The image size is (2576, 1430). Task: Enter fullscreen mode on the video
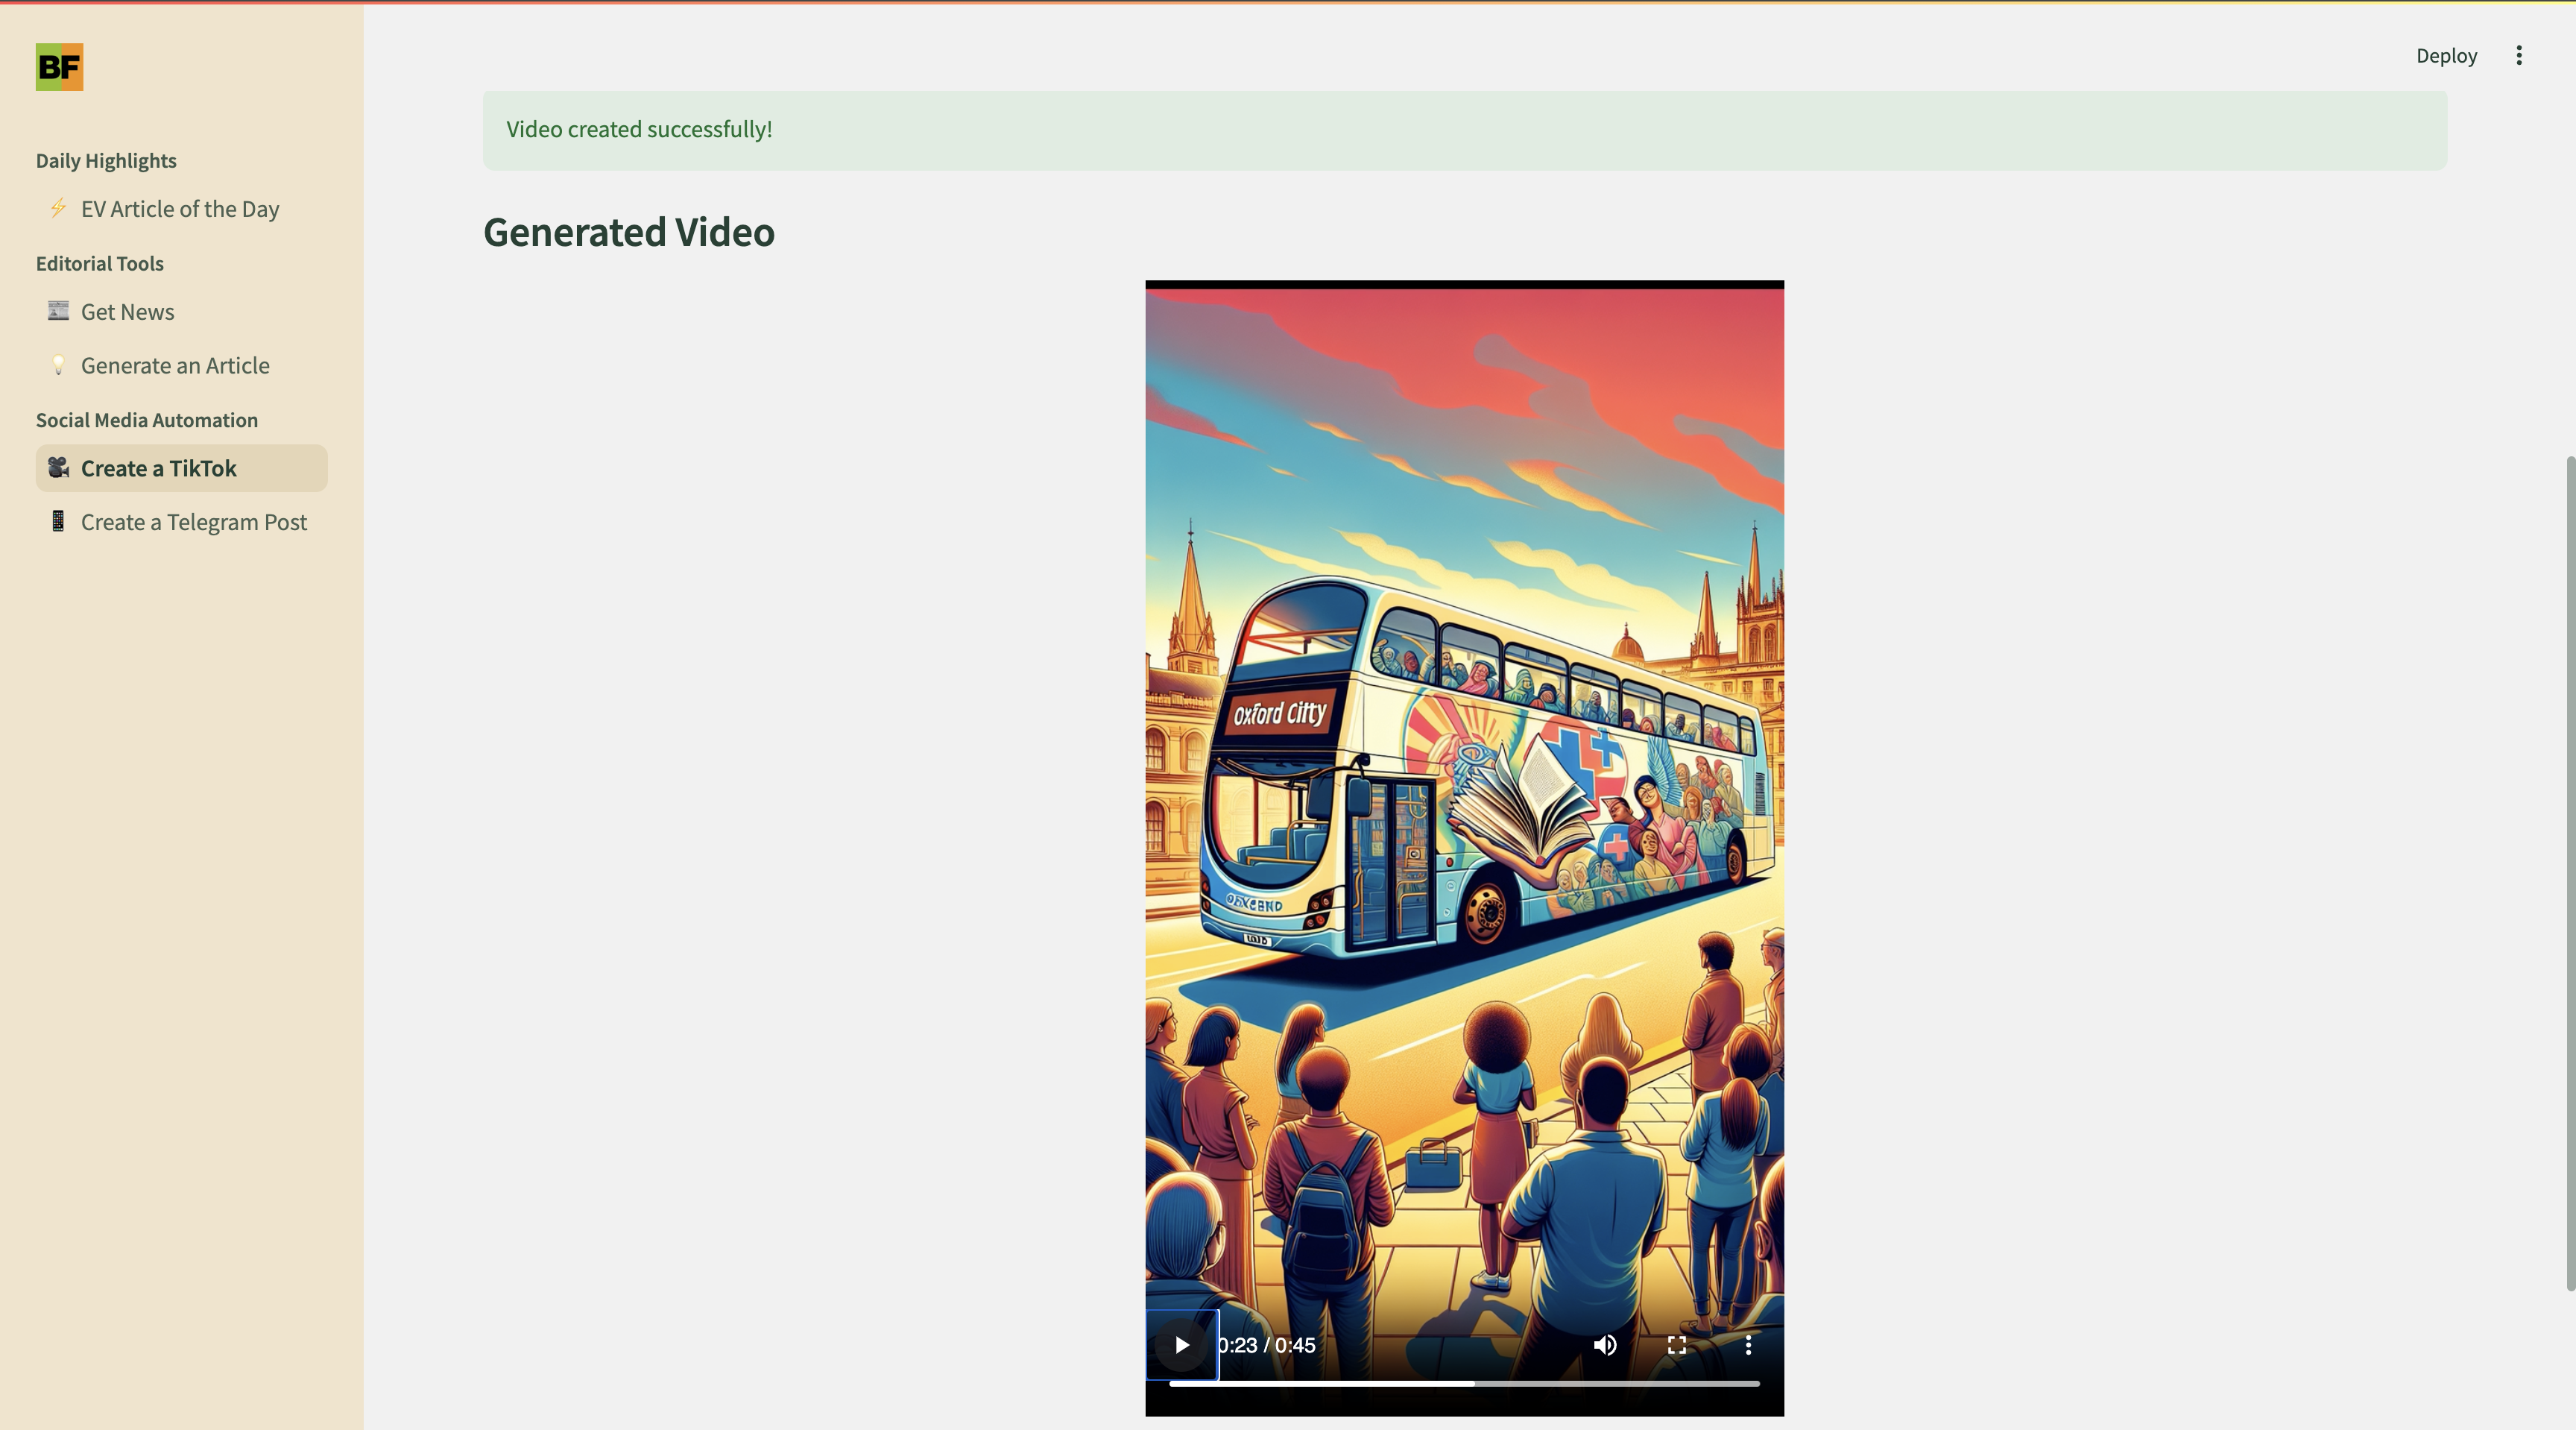1677,1345
